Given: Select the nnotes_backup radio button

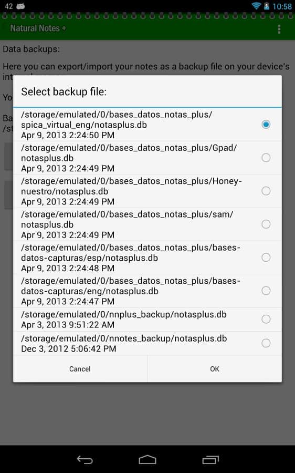Looking at the screenshot, I should [x=266, y=343].
